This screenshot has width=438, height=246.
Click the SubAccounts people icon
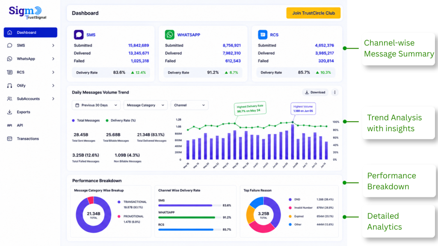point(10,99)
